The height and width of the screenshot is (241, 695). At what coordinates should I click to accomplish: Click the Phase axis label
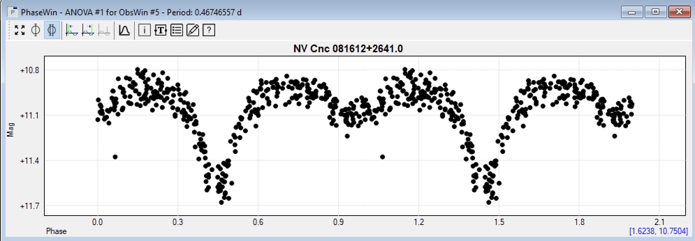click(x=56, y=231)
